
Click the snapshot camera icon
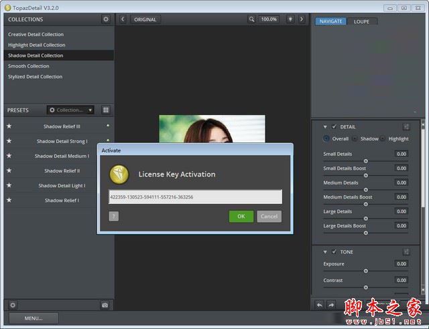(105, 305)
